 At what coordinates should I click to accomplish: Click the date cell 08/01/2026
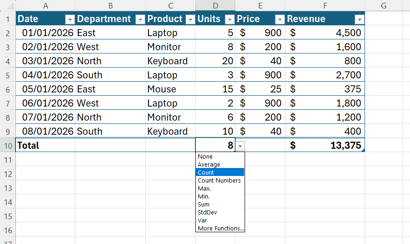click(45, 131)
